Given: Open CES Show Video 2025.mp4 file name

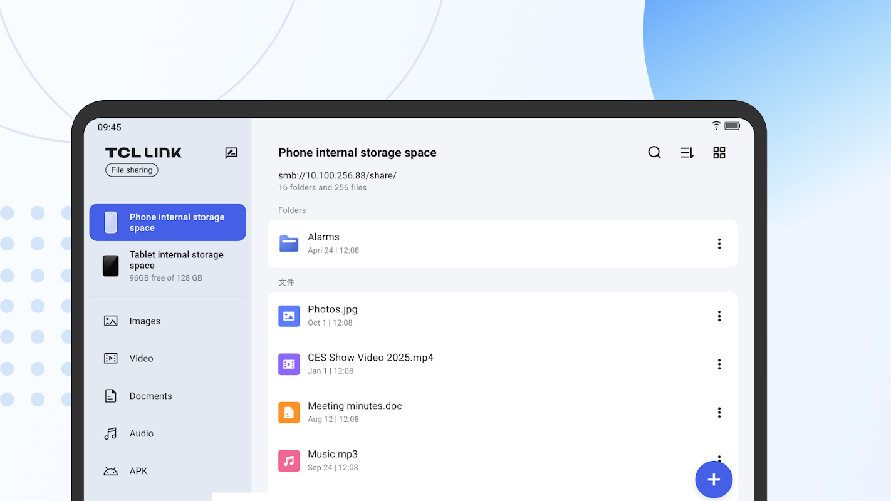Looking at the screenshot, I should (370, 358).
